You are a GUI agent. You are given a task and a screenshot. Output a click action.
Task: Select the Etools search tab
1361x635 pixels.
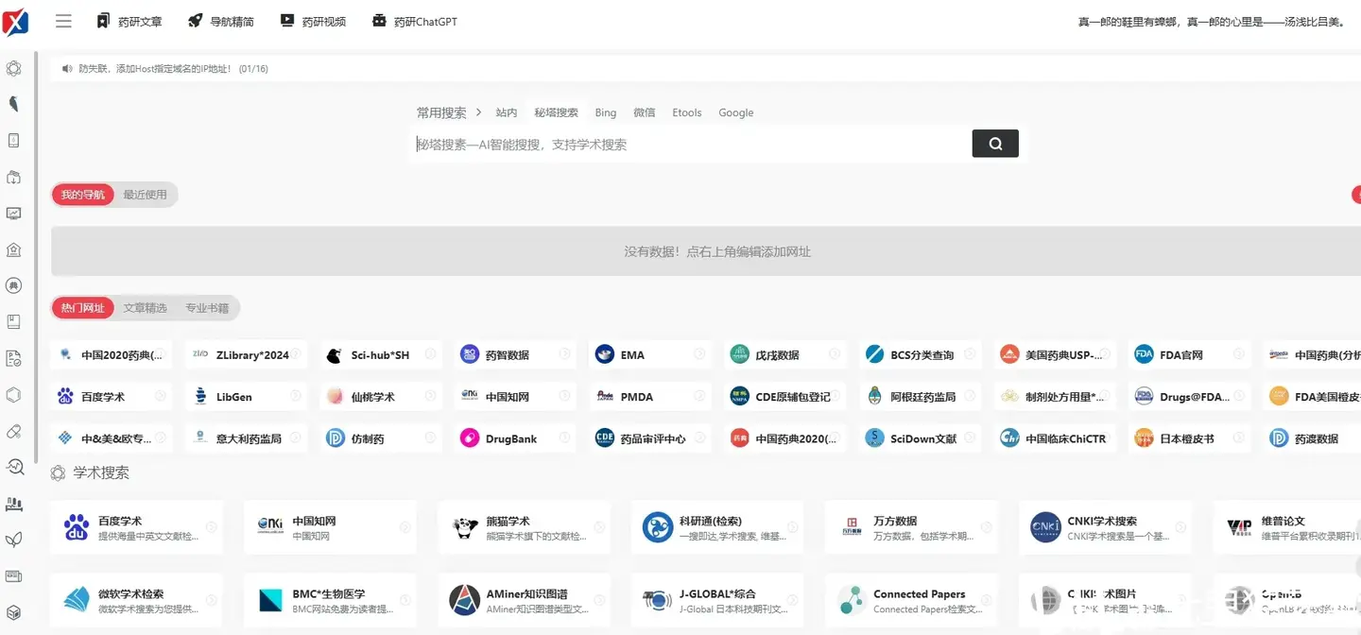687,112
